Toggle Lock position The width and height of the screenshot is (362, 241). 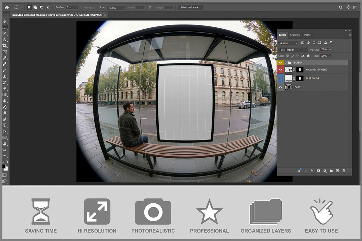298,56
